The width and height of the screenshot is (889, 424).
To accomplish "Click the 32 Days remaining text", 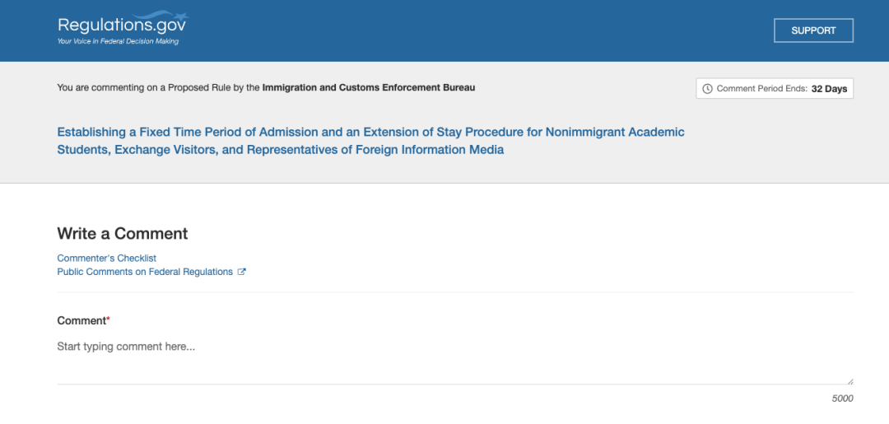I will pyautogui.click(x=829, y=89).
